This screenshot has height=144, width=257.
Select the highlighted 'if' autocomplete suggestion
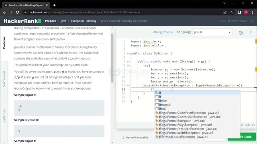click(x=197, y=92)
